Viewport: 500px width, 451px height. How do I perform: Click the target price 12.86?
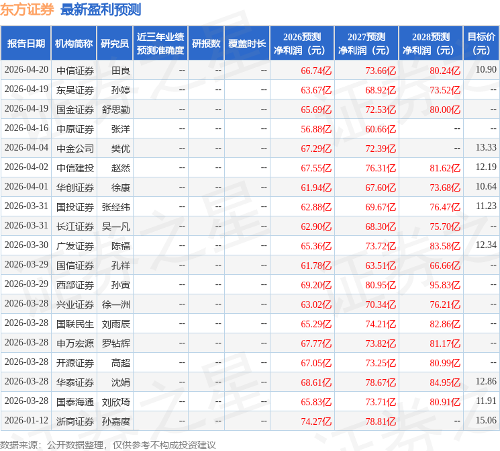coord(486,381)
